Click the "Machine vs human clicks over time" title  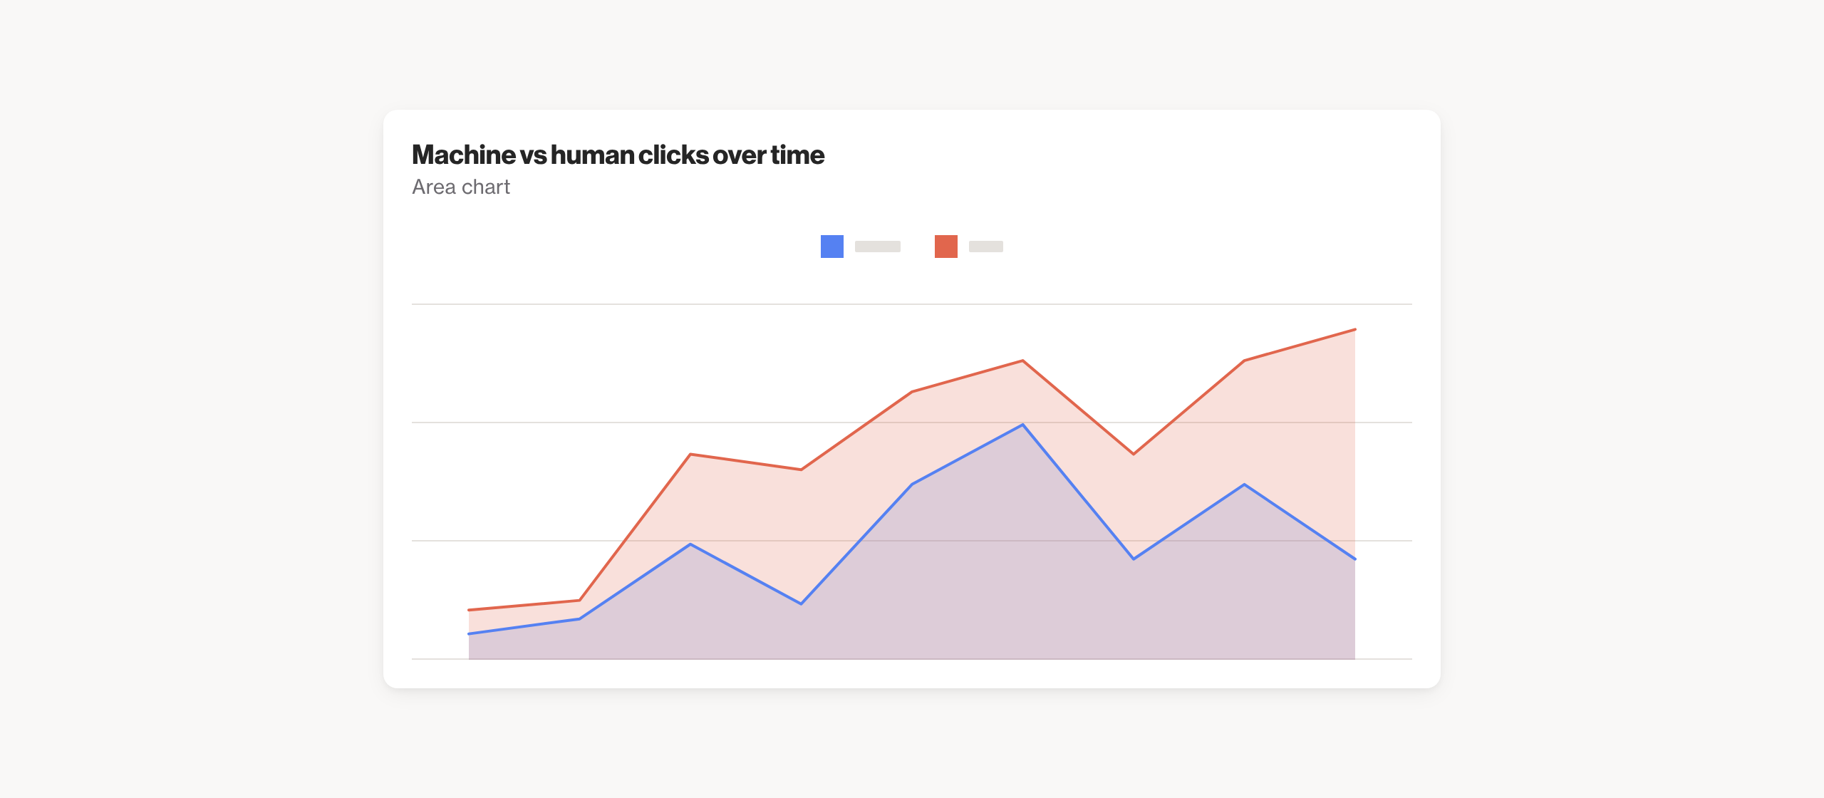[x=618, y=155]
